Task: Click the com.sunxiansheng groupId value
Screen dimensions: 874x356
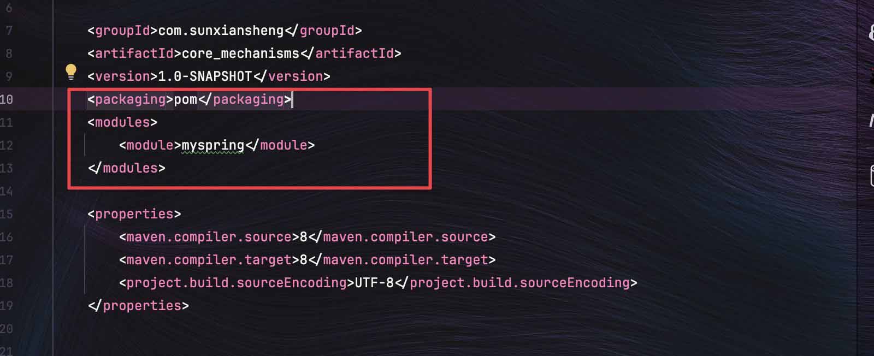Action: 221,31
